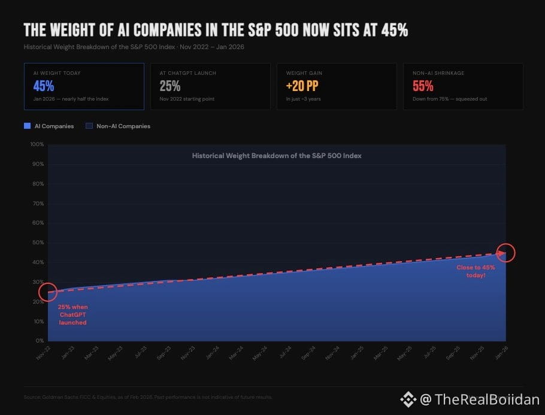Click the red 55% stat value
This screenshot has height=415, width=545.
(x=423, y=86)
